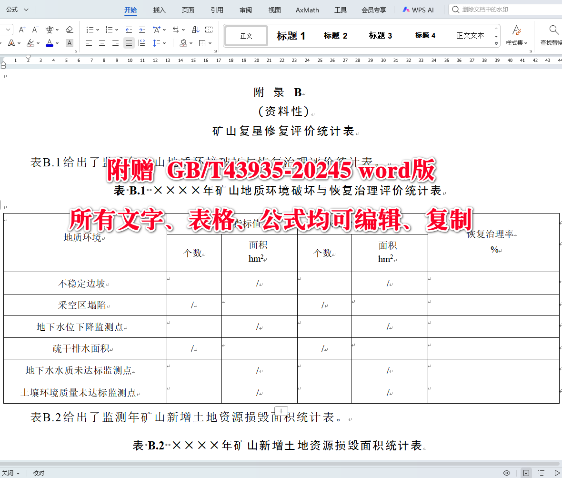
Task: Expand the line spacing dropdown
Action: 165,43
